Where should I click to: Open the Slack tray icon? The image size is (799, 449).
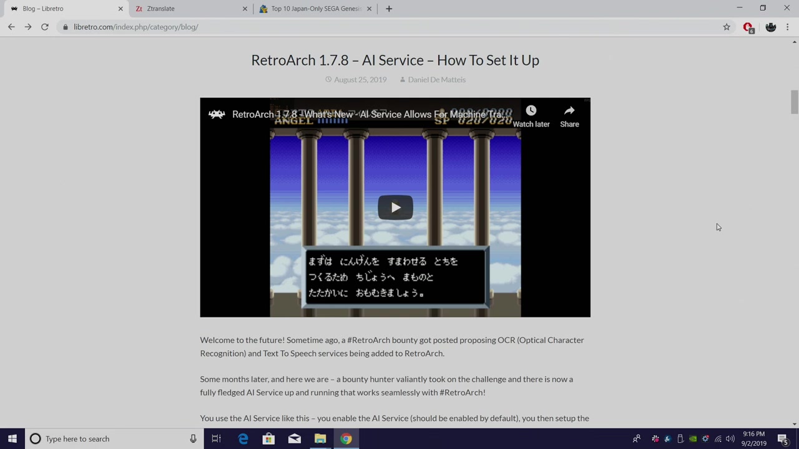[x=655, y=439]
